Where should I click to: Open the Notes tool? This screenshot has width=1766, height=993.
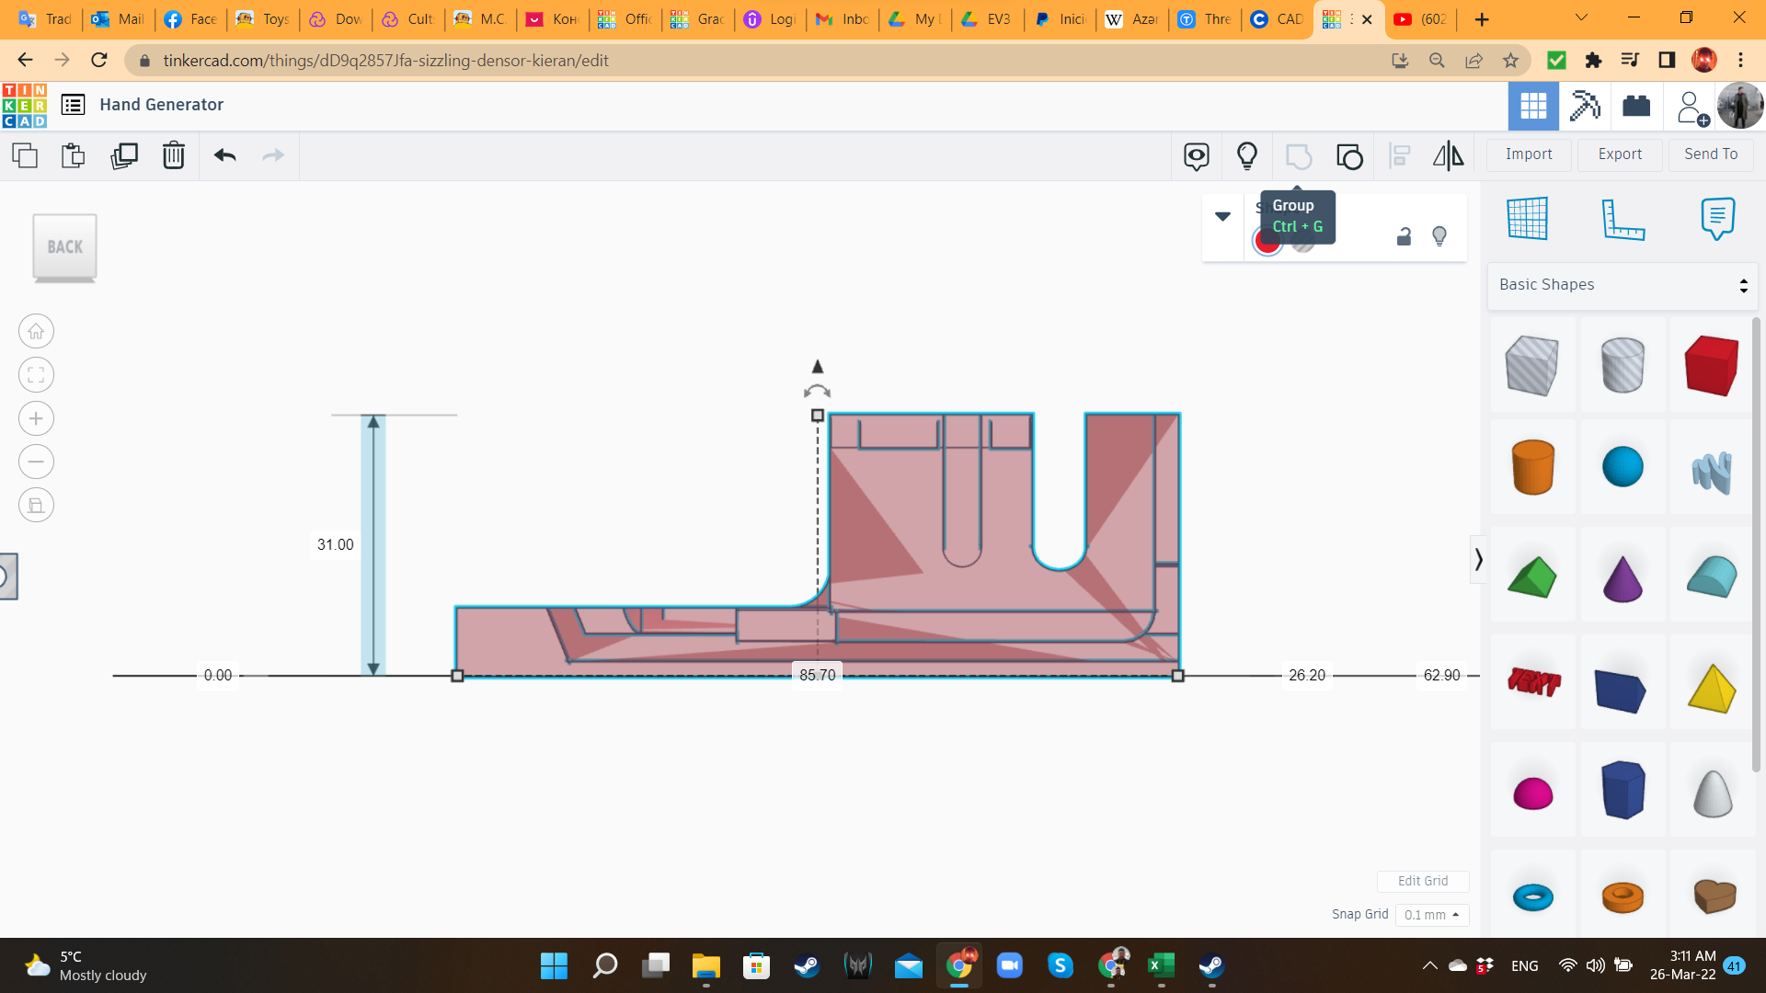pyautogui.click(x=1716, y=219)
